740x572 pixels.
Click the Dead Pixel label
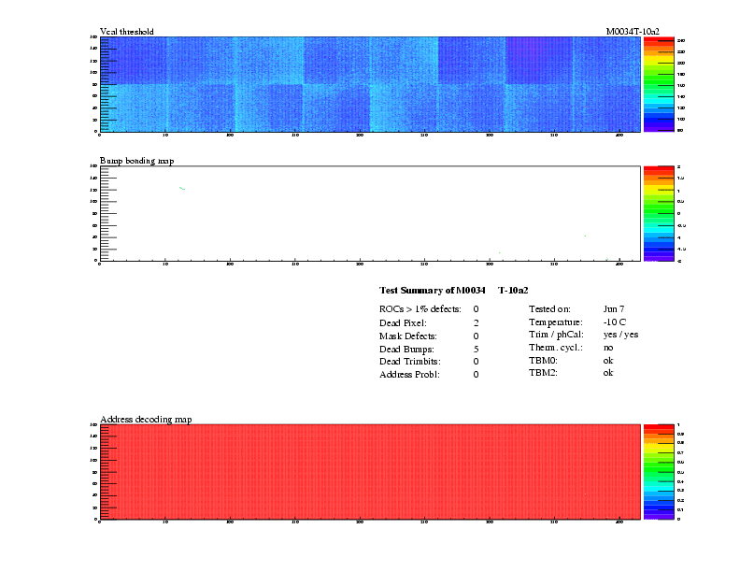[403, 322]
